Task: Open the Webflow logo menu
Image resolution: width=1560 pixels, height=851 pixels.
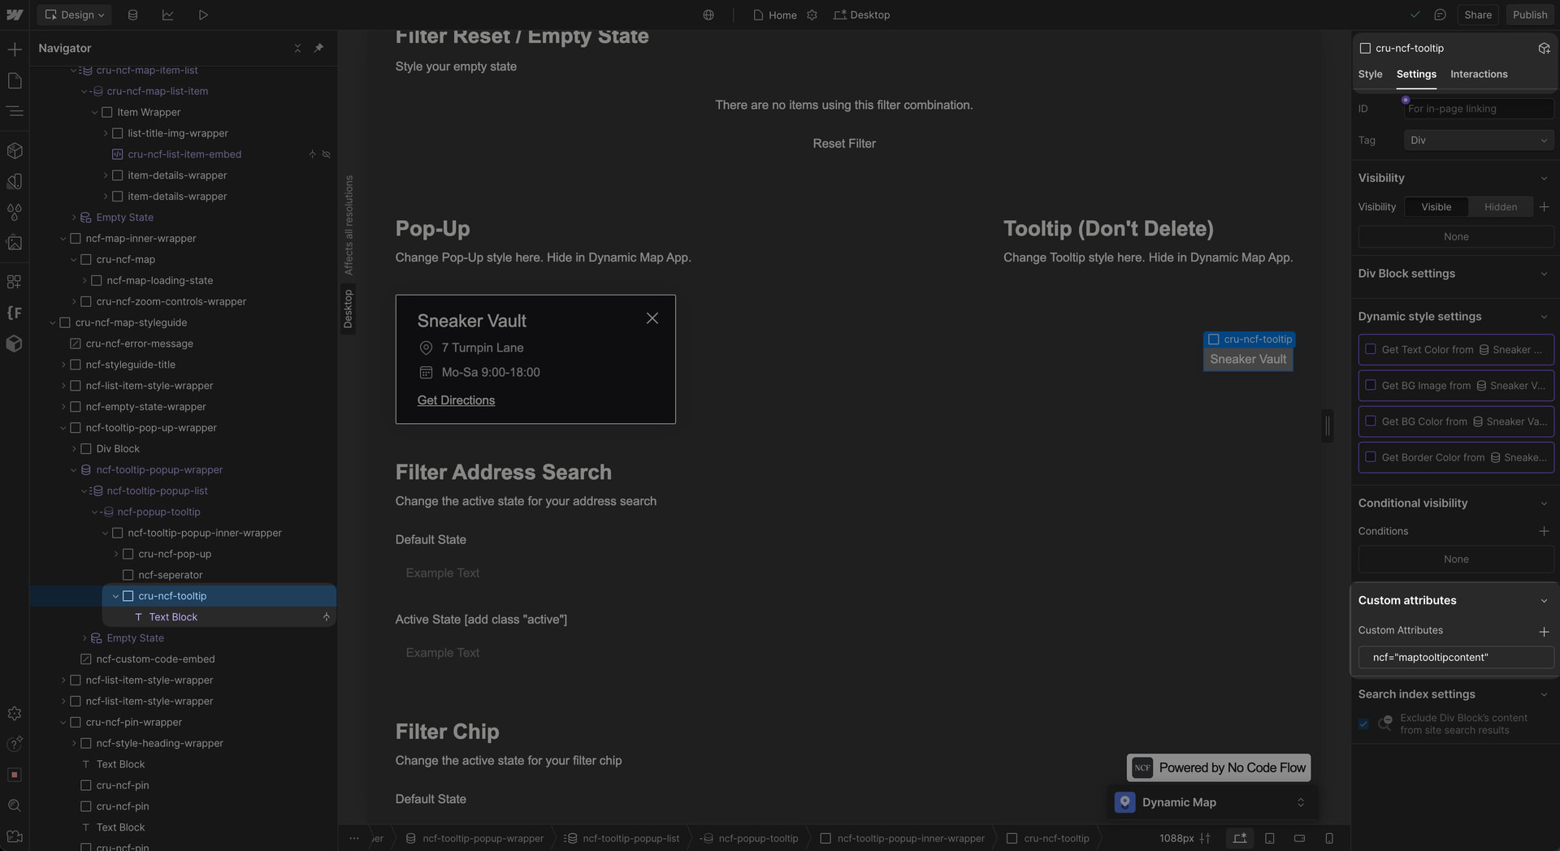Action: pos(15,15)
